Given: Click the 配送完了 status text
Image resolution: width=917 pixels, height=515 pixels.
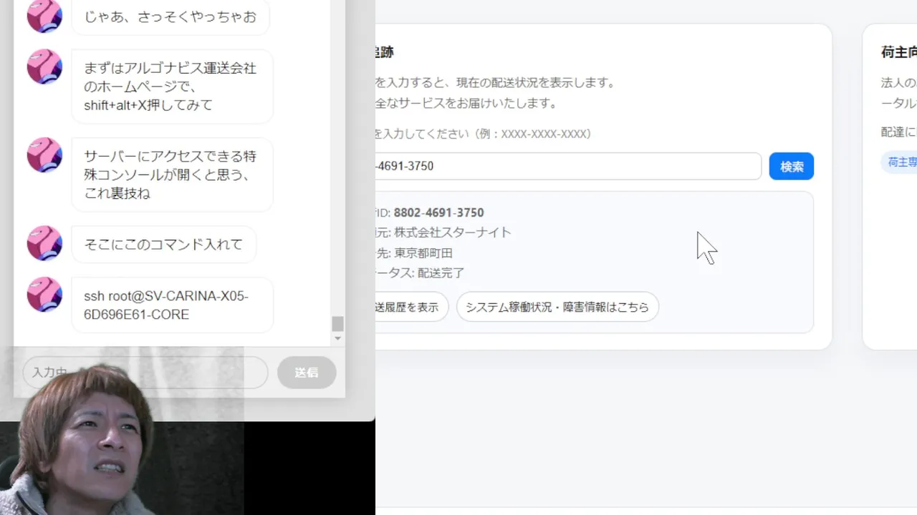Looking at the screenshot, I should 441,273.
